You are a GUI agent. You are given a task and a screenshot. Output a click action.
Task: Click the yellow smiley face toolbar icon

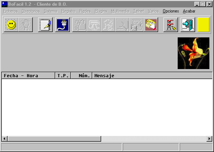[x=11, y=25]
